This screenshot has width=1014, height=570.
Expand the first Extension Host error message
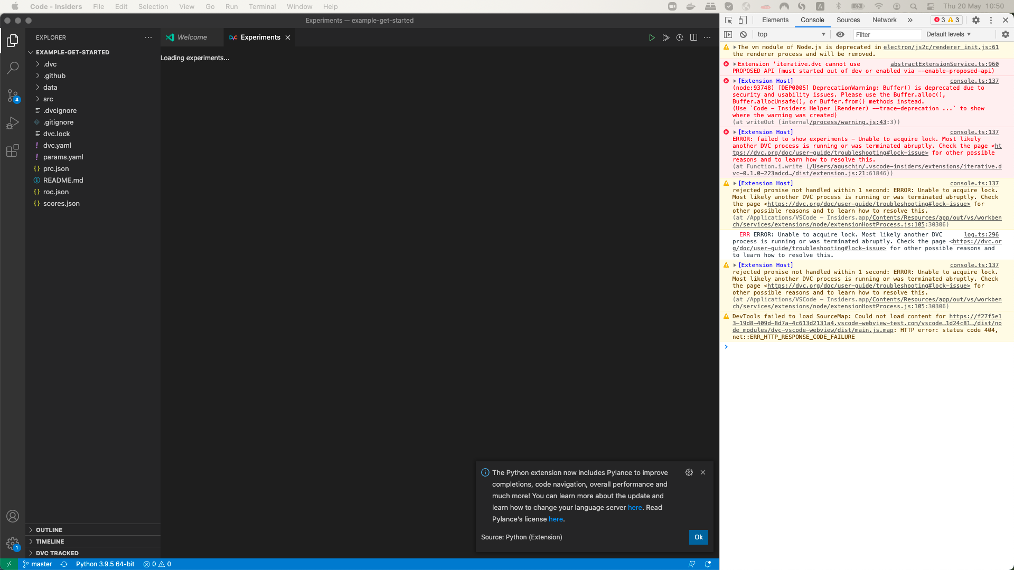[735, 81]
